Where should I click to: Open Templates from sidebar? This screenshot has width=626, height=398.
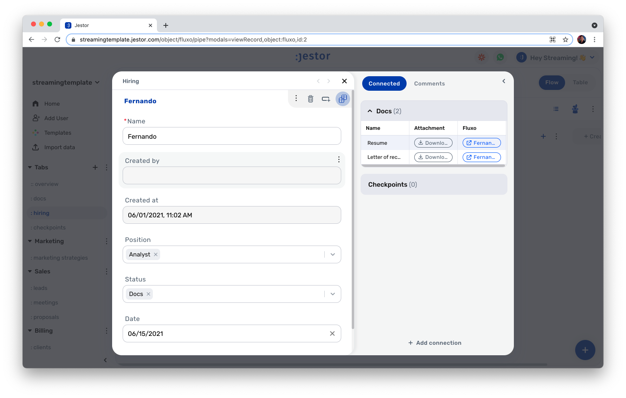click(58, 133)
